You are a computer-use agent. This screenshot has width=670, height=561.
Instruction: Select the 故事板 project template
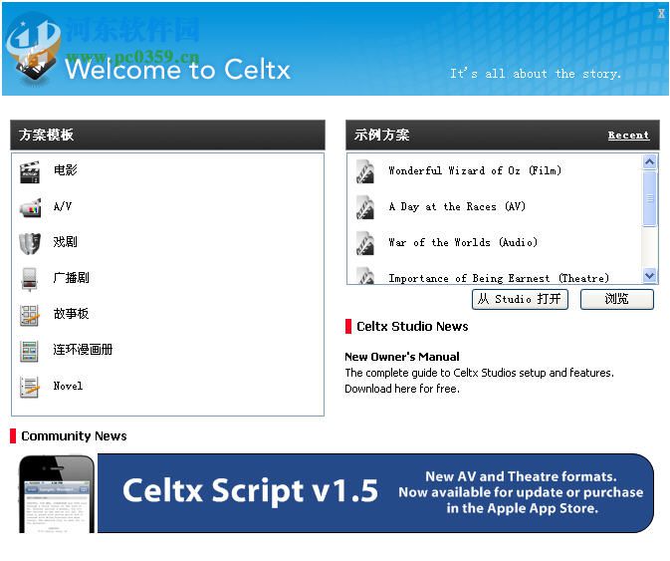(71, 314)
